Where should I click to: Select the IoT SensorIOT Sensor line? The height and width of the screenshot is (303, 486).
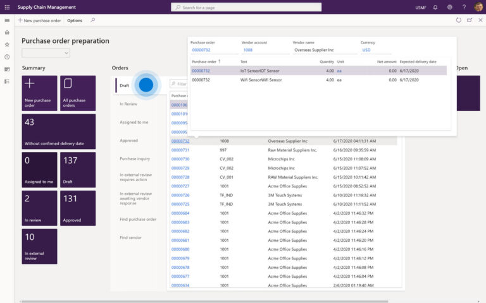click(x=319, y=71)
